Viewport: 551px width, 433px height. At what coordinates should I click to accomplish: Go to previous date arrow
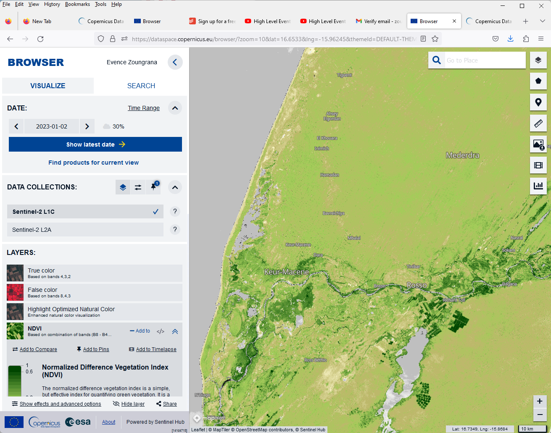click(x=16, y=126)
